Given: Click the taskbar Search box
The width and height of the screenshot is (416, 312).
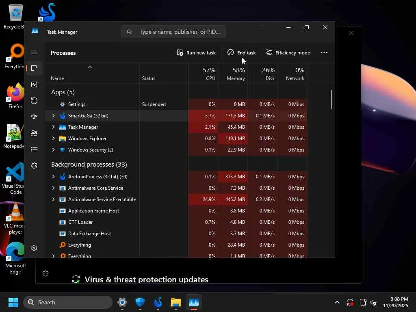Looking at the screenshot, I should click(x=68, y=302).
